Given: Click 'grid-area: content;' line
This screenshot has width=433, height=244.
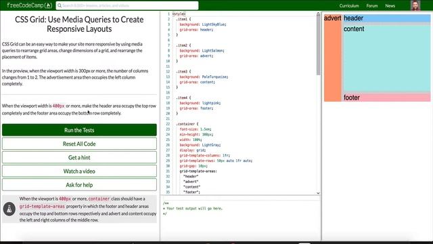Looking at the screenshot, I should [197, 82].
